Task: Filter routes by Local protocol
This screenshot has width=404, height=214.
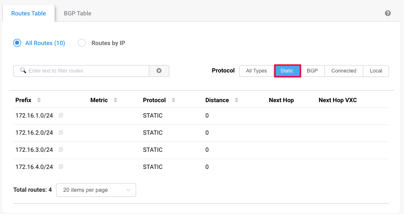Action: (376, 71)
